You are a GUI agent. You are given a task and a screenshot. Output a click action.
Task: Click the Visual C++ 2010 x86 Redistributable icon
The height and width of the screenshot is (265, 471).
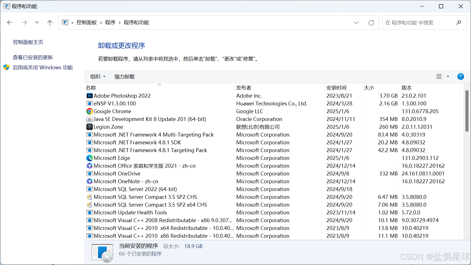(89, 236)
